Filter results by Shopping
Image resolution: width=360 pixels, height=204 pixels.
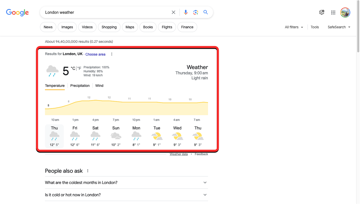click(109, 27)
